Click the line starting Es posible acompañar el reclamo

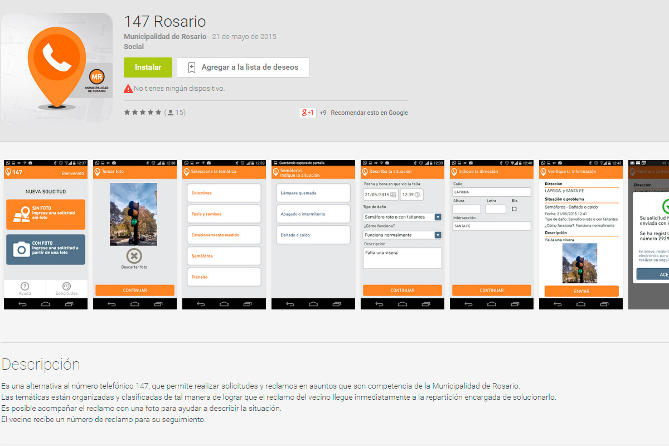pos(141,408)
